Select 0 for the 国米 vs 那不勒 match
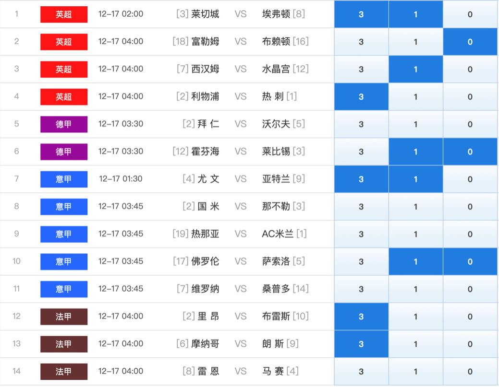This screenshot has width=499, height=387. (x=470, y=207)
